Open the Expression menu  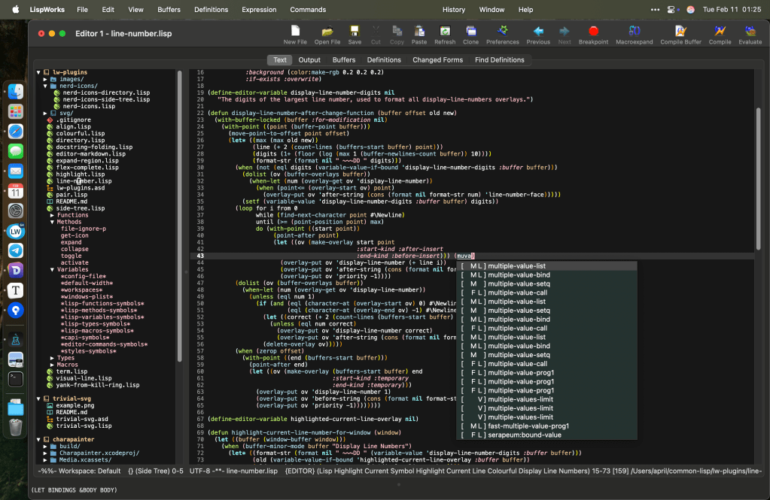point(259,9)
